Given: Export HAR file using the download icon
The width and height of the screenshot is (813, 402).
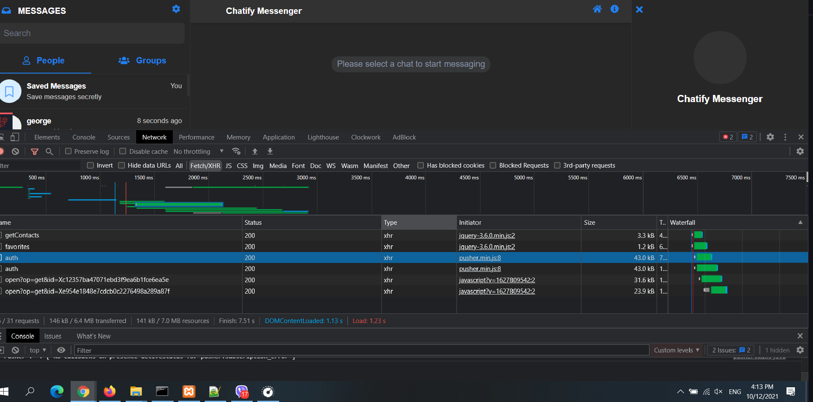Looking at the screenshot, I should [x=270, y=151].
